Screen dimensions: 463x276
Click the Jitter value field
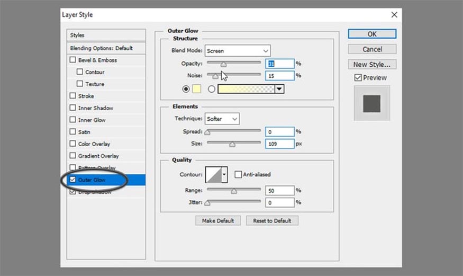click(x=279, y=203)
